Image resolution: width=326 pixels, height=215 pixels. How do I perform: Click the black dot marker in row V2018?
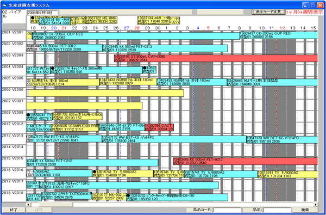tap(128, 195)
